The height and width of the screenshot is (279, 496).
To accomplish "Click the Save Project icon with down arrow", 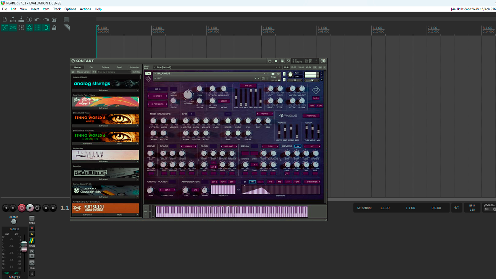I will click(21, 19).
